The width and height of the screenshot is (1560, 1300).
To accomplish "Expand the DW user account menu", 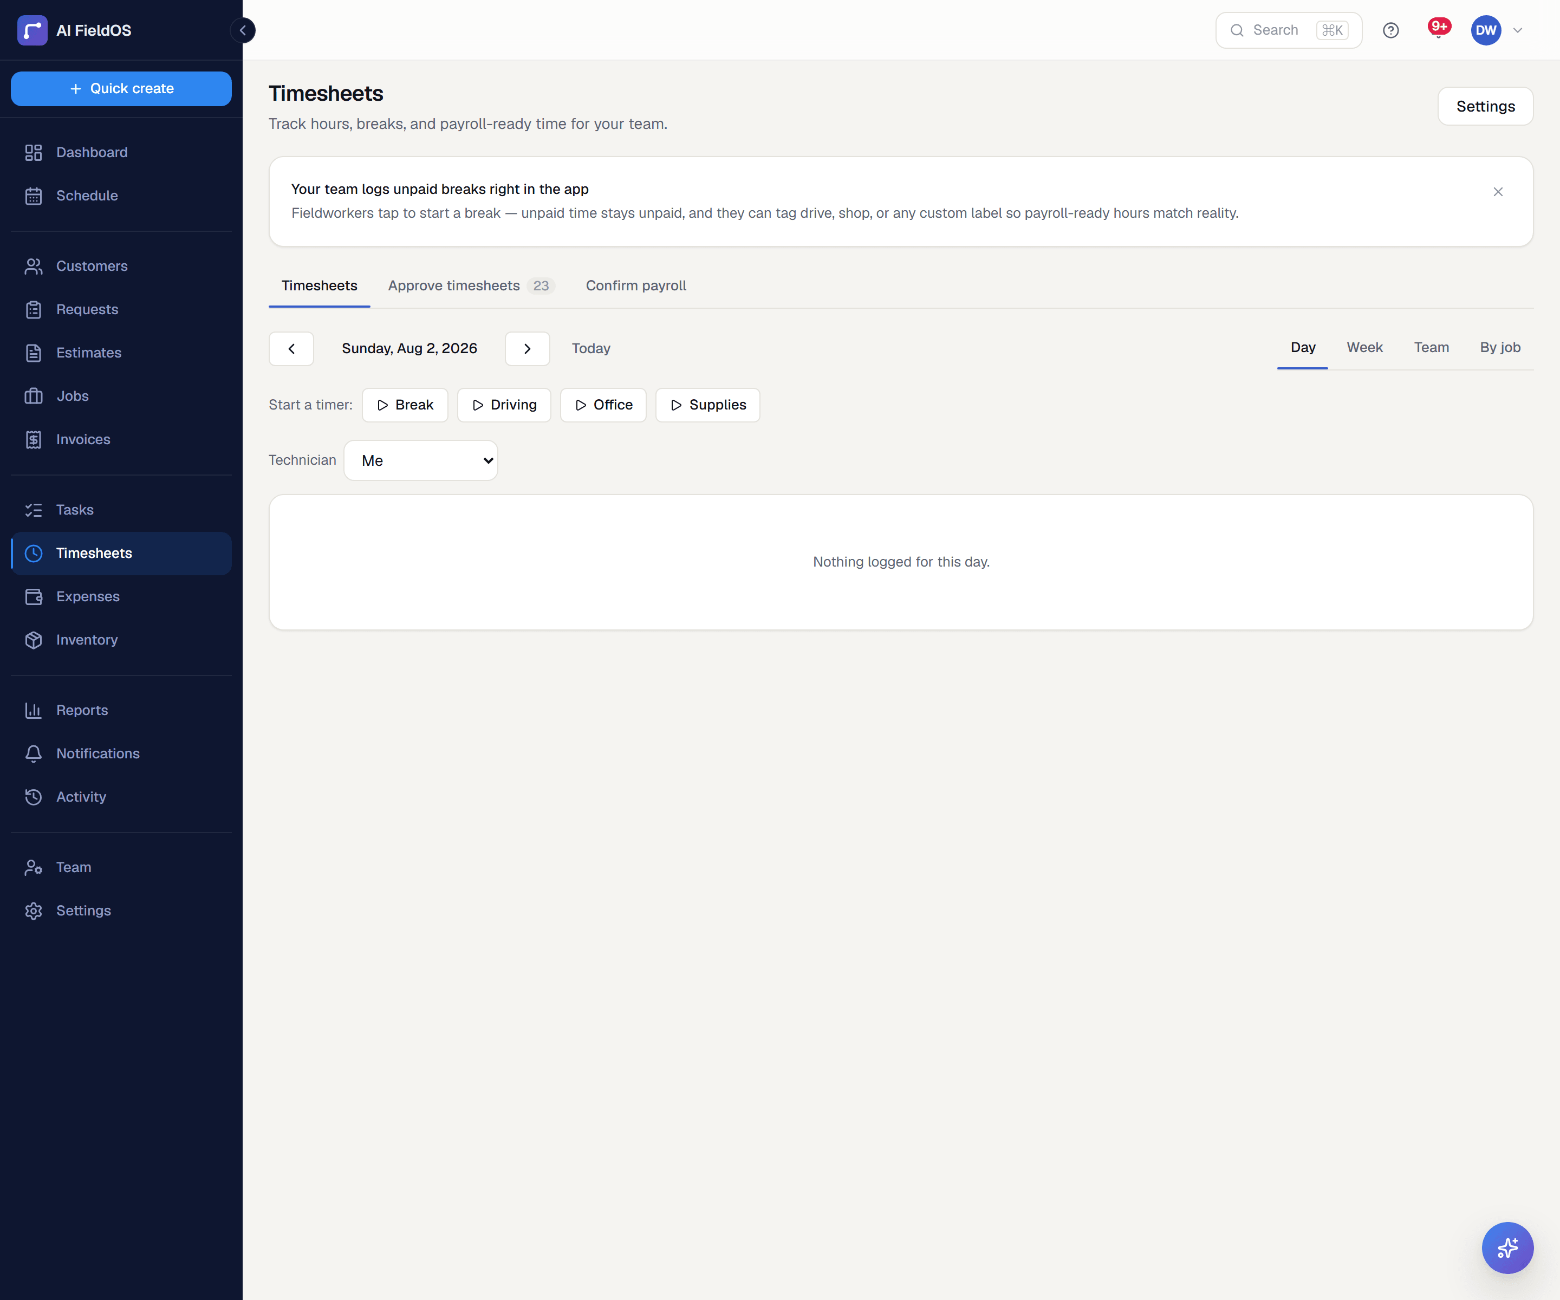I will (x=1498, y=30).
